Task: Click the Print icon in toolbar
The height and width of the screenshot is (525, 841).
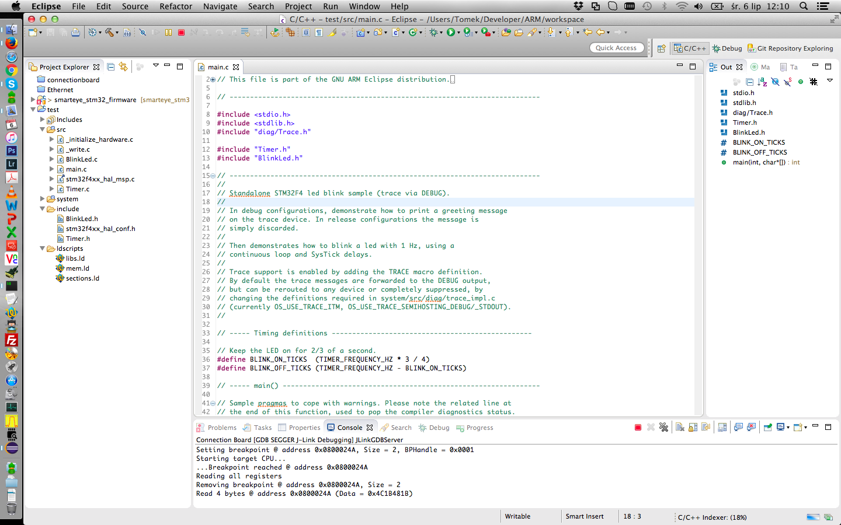Action: pos(75,33)
